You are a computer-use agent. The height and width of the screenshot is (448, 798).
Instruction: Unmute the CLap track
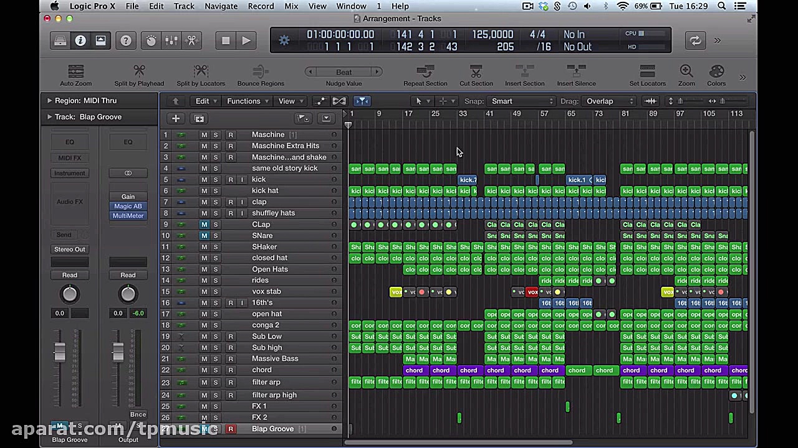204,225
